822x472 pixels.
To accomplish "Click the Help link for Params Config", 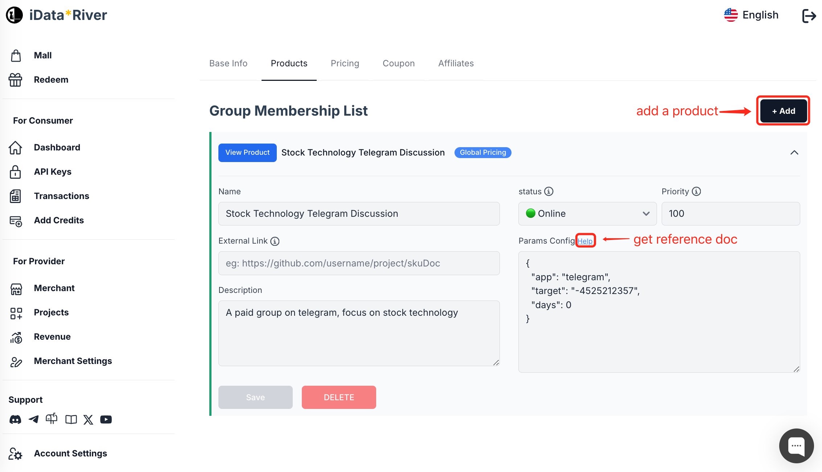I will (x=585, y=241).
